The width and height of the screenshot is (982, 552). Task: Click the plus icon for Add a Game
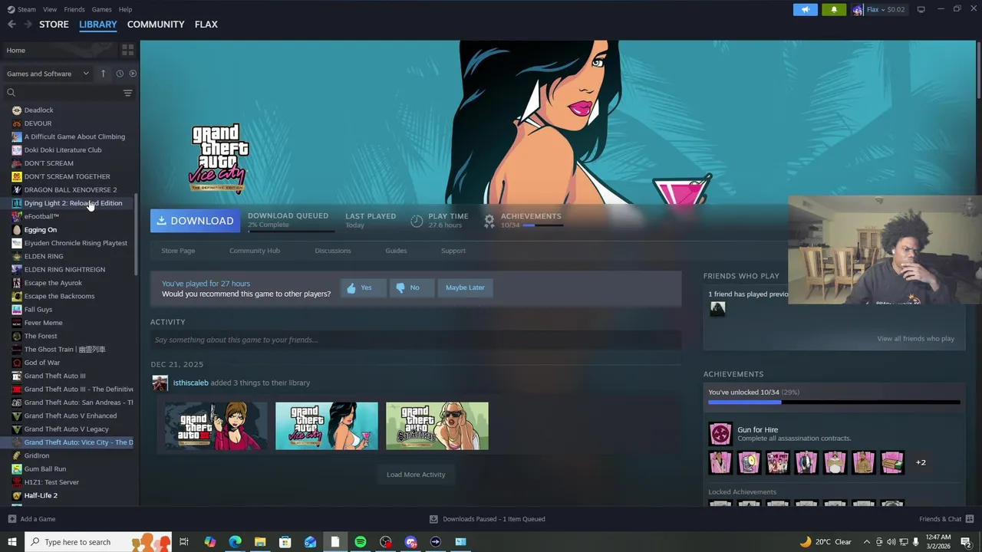pos(12,519)
